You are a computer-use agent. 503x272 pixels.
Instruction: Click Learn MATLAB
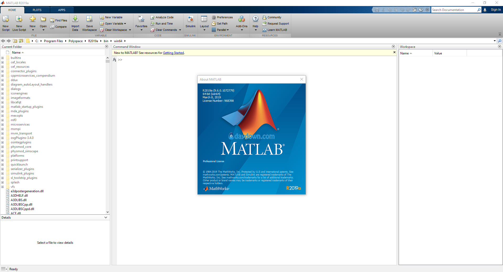275,30
